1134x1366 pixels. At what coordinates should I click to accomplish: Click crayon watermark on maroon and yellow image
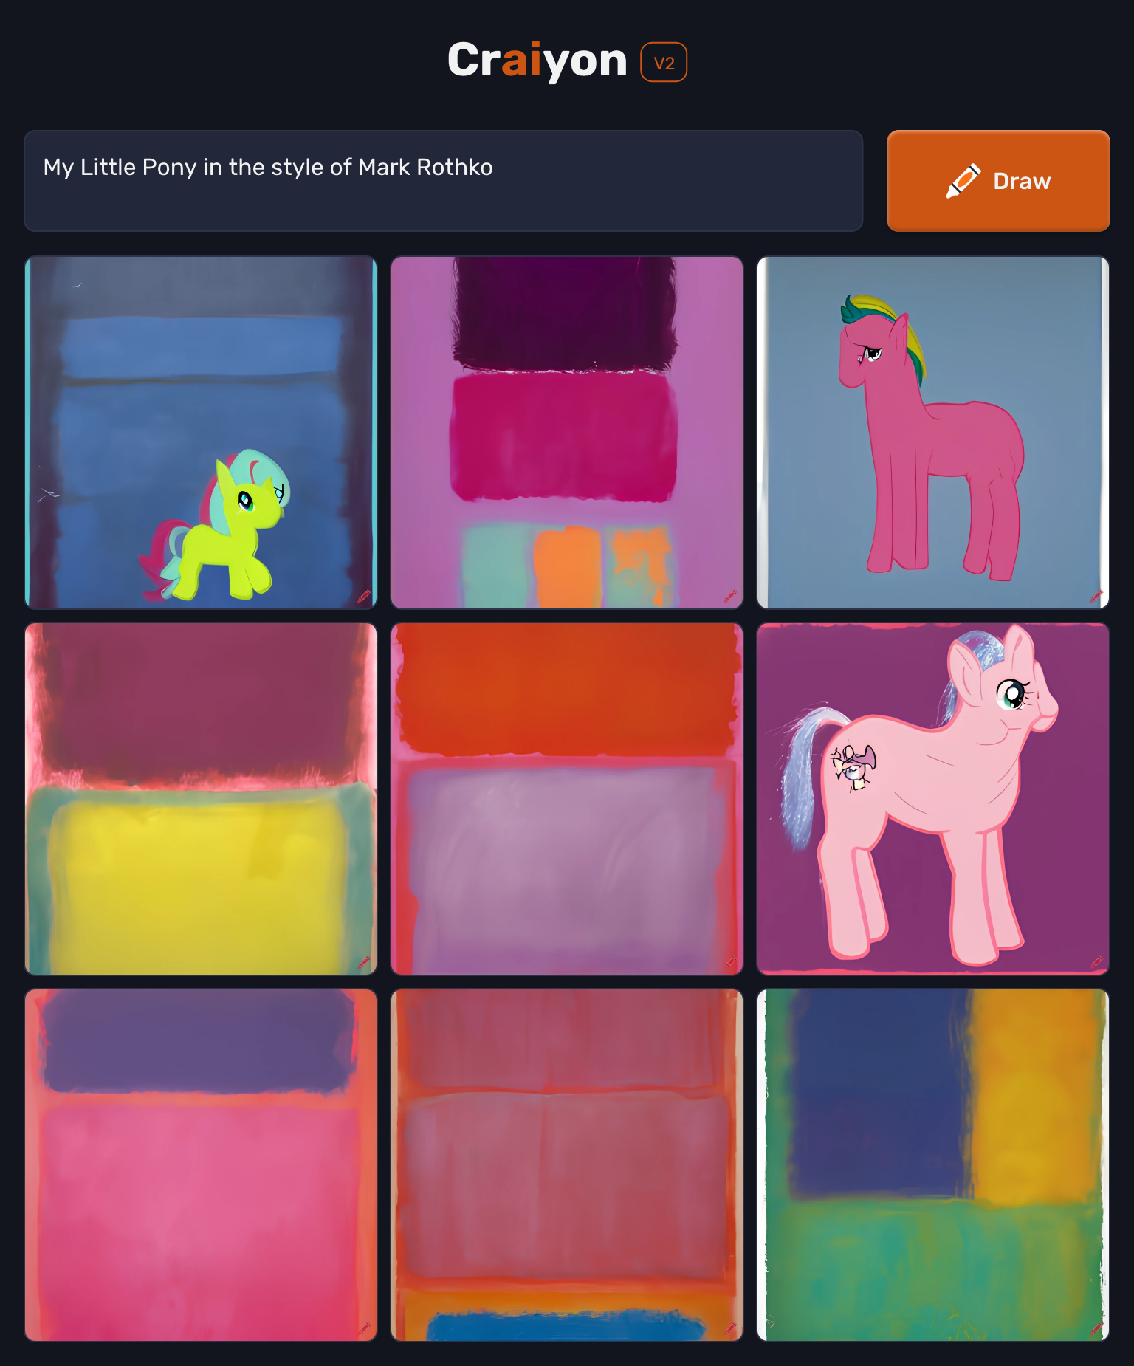click(x=364, y=962)
